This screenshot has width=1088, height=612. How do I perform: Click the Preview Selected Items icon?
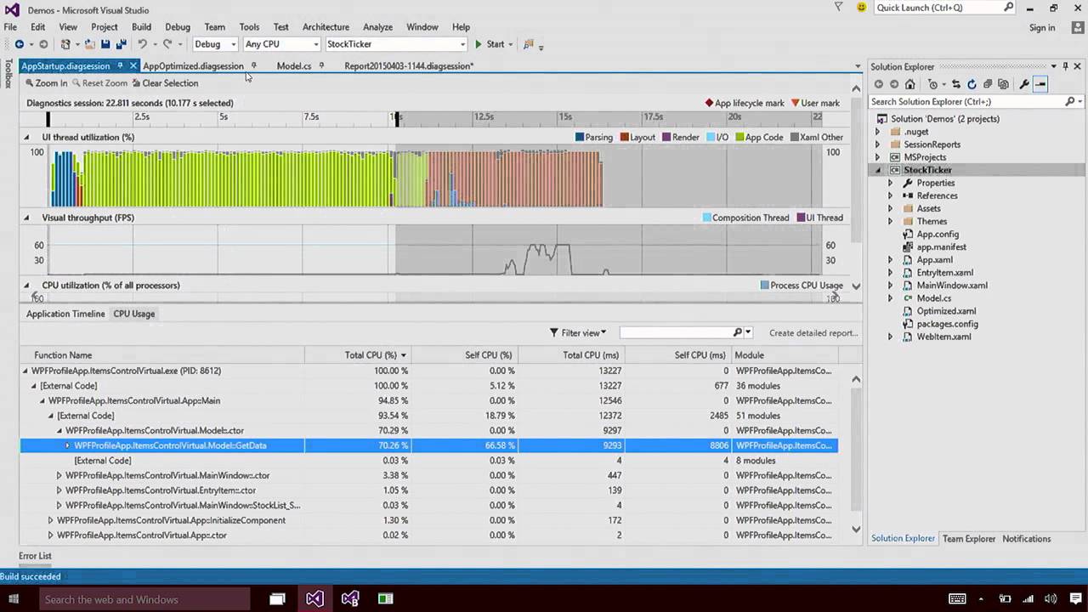coord(1040,84)
